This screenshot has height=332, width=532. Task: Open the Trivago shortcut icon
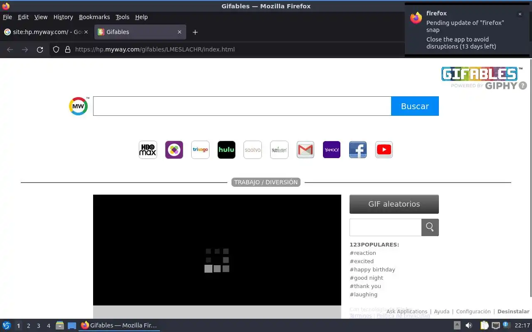point(200,150)
